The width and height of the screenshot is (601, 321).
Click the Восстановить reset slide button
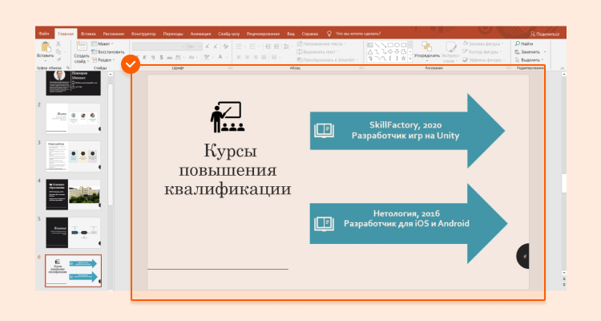pyautogui.click(x=108, y=52)
